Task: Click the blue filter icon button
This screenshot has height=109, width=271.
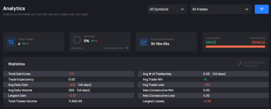Action: [261, 9]
